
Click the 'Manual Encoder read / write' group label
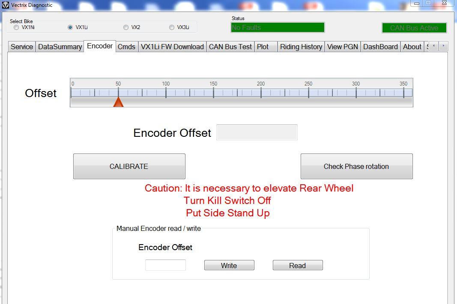click(x=158, y=228)
